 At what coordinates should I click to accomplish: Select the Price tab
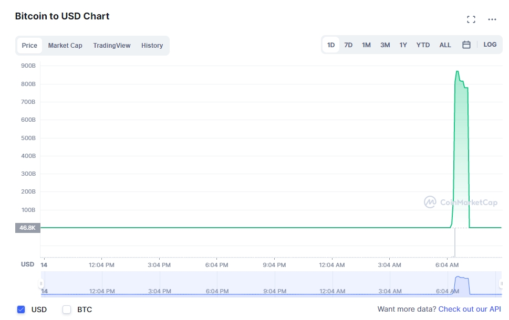(29, 46)
